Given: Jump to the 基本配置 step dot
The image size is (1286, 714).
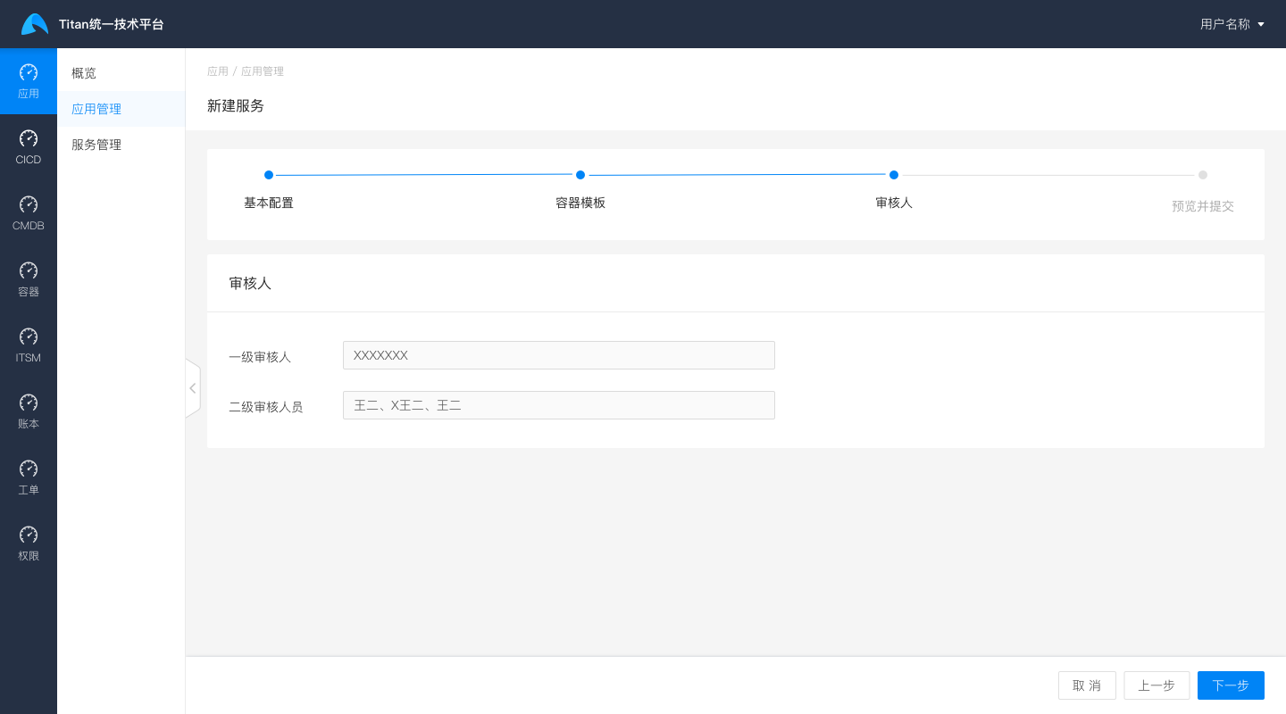Looking at the screenshot, I should 269,175.
